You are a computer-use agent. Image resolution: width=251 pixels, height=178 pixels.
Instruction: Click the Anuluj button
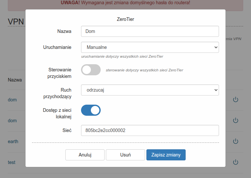click(x=85, y=155)
